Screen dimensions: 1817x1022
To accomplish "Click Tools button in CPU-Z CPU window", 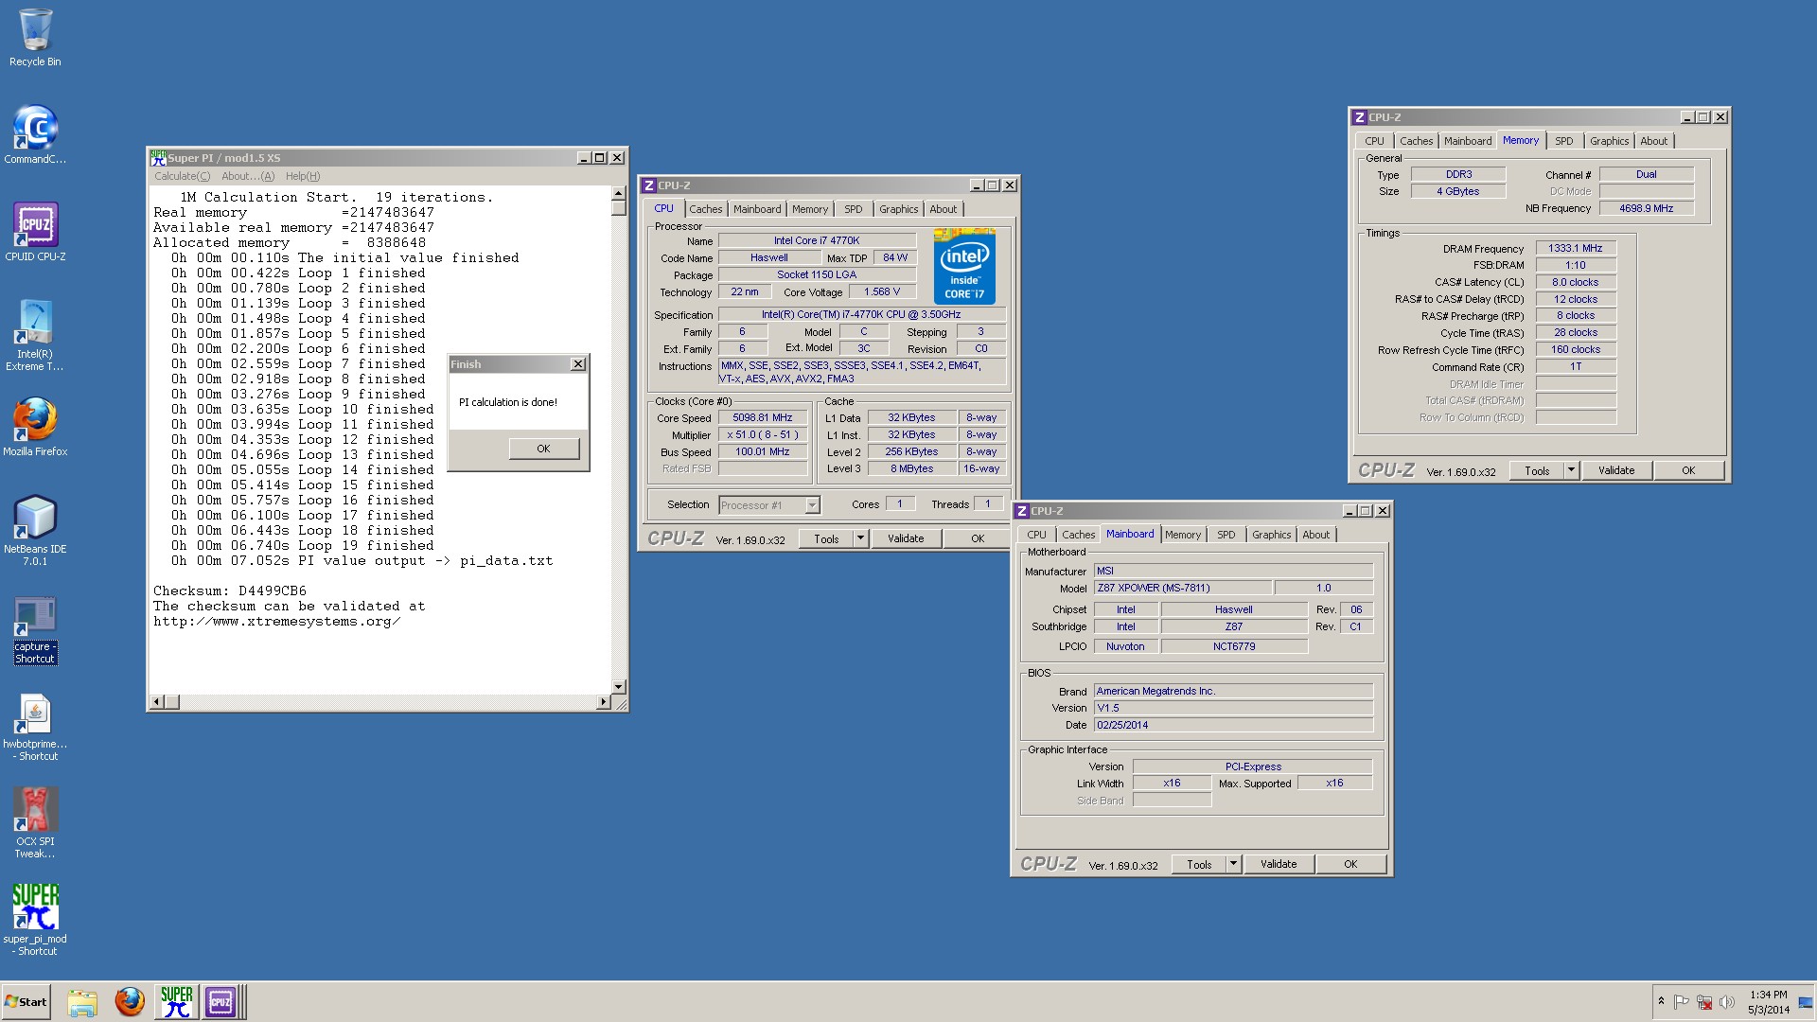I will tap(826, 538).
